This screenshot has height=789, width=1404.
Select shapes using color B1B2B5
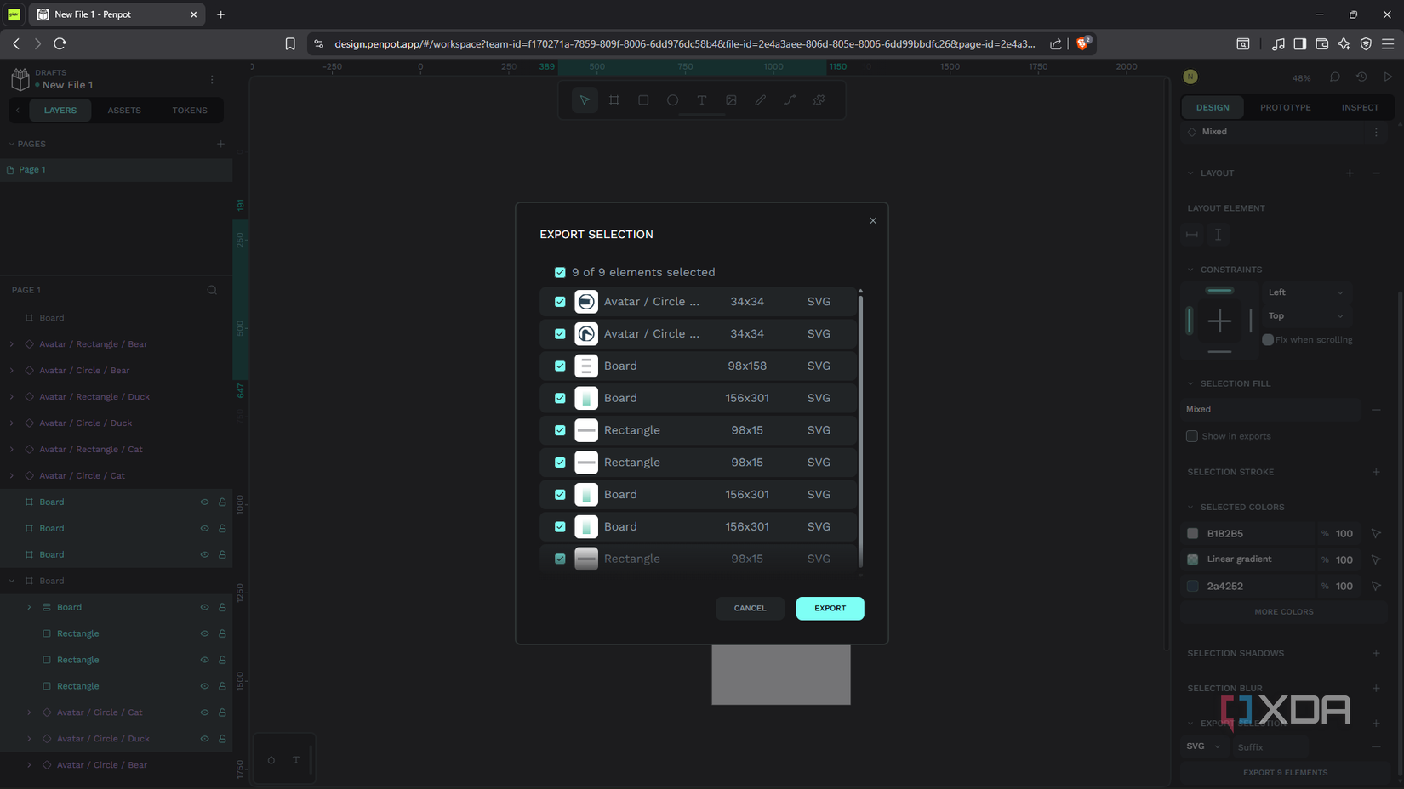click(x=1376, y=534)
